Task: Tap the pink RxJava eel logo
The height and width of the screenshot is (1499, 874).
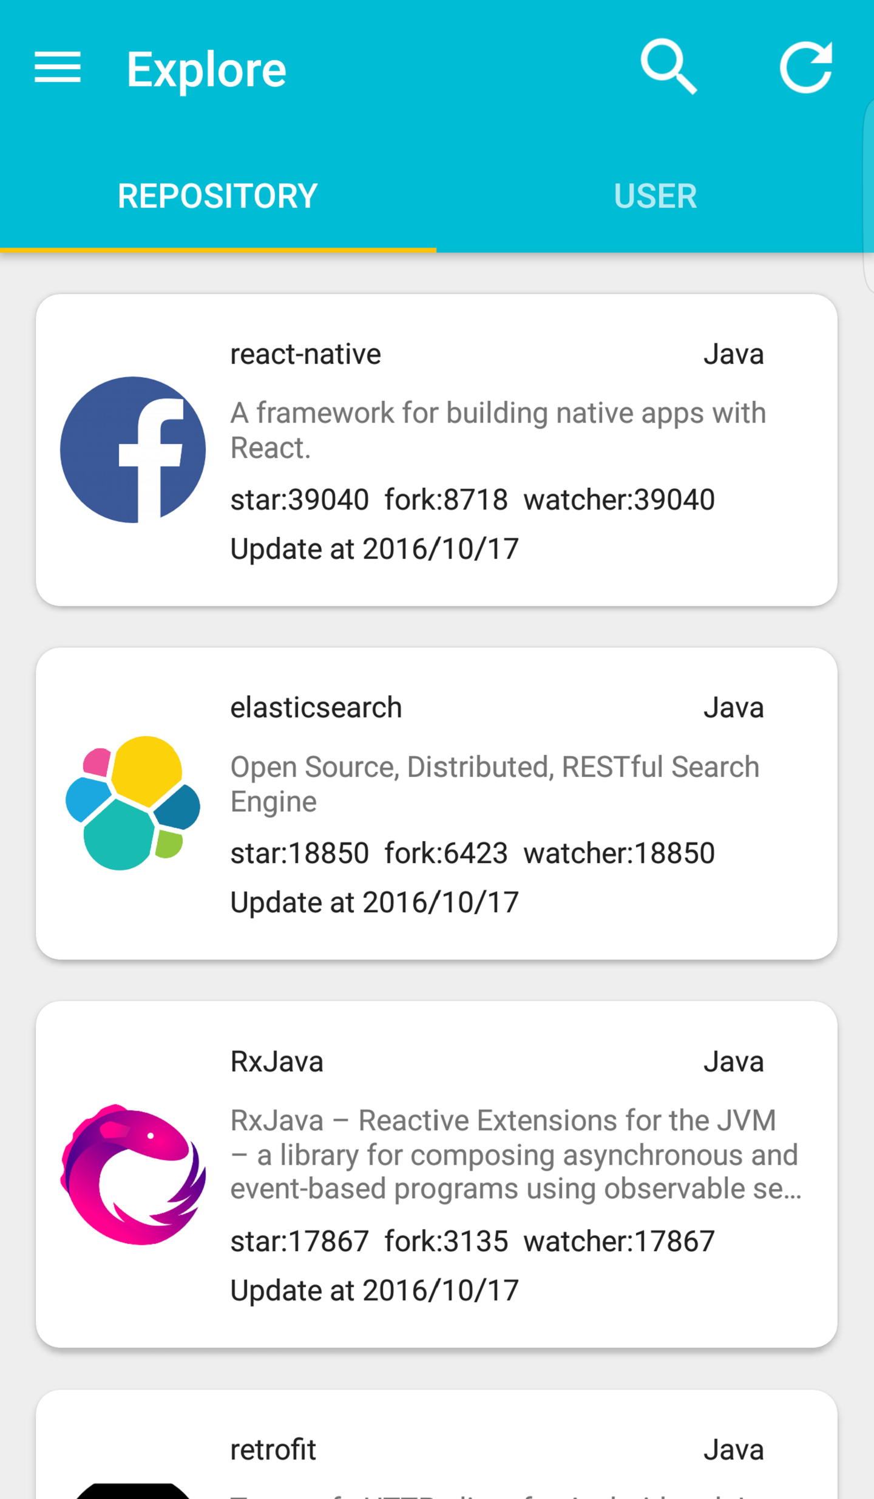Action: click(x=133, y=1175)
